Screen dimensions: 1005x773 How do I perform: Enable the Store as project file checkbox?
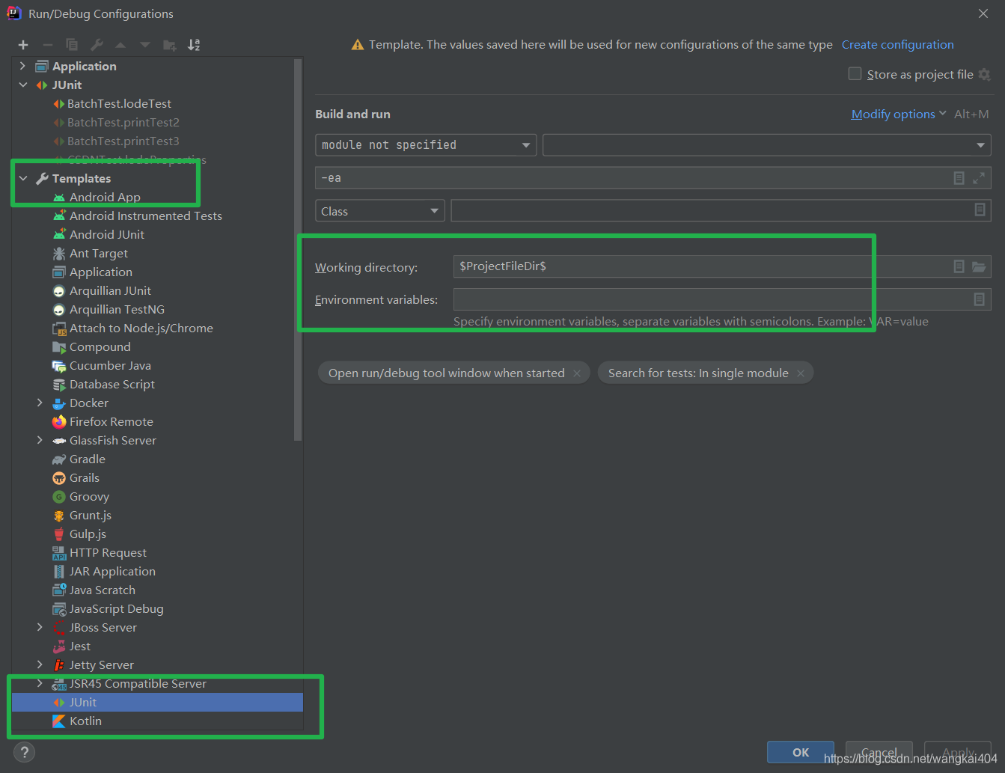tap(855, 73)
